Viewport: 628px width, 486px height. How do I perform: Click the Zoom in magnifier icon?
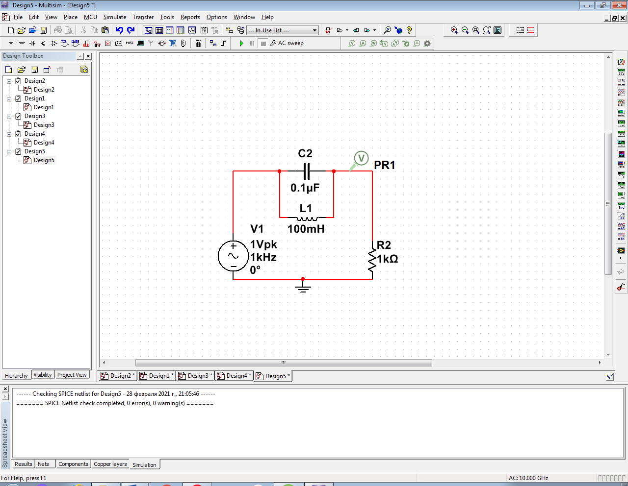pyautogui.click(x=454, y=30)
